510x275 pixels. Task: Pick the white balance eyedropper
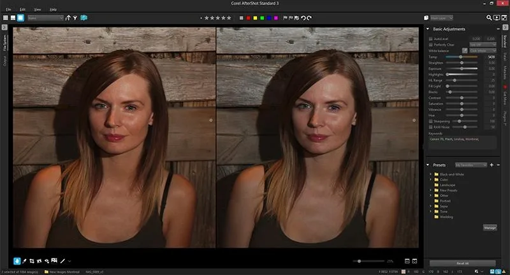(465, 51)
